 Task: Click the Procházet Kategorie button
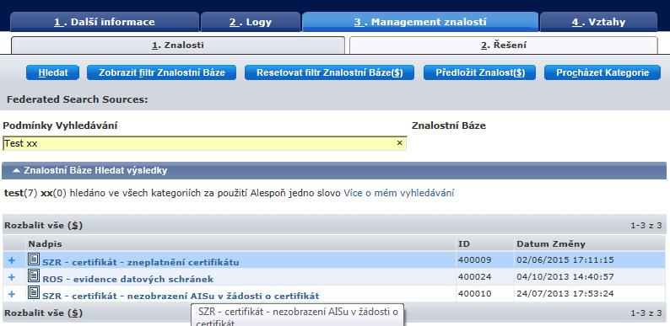(x=602, y=72)
